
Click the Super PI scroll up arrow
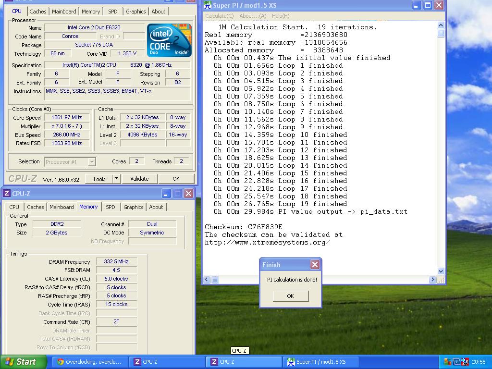click(441, 25)
